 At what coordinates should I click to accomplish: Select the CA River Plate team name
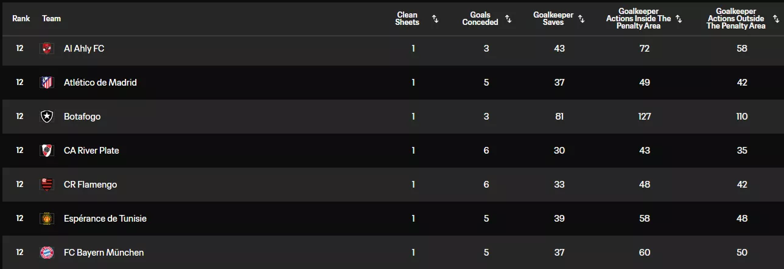click(x=91, y=151)
